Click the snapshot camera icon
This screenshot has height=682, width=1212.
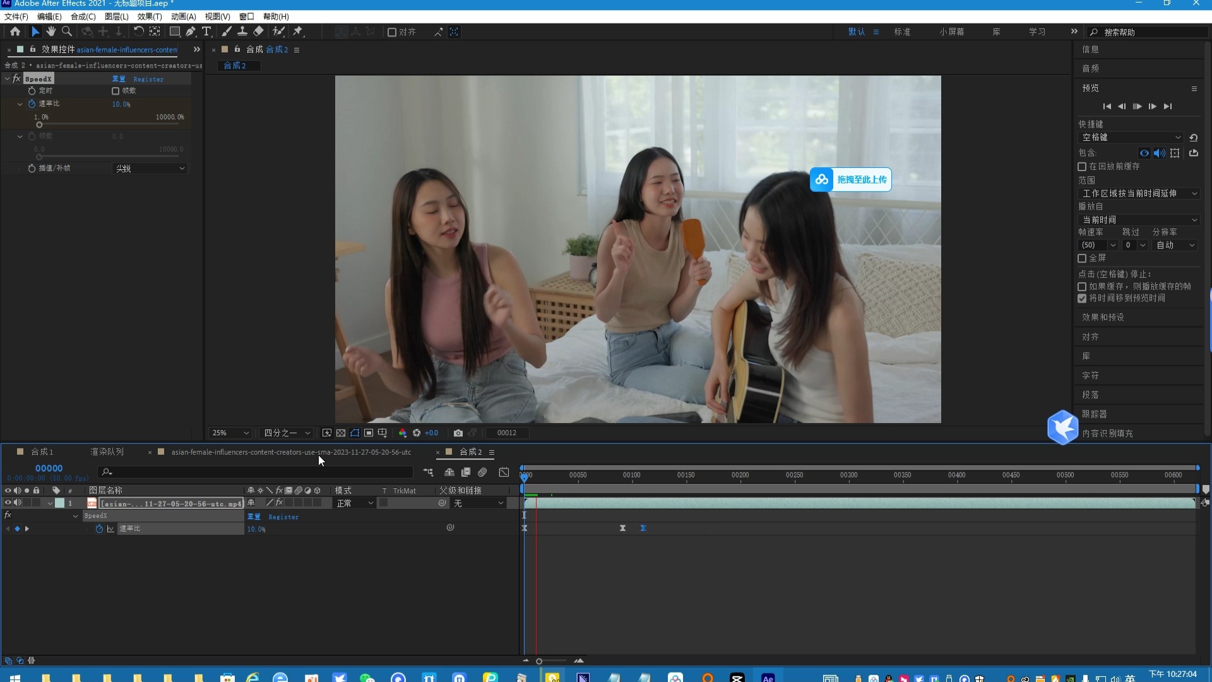click(458, 433)
